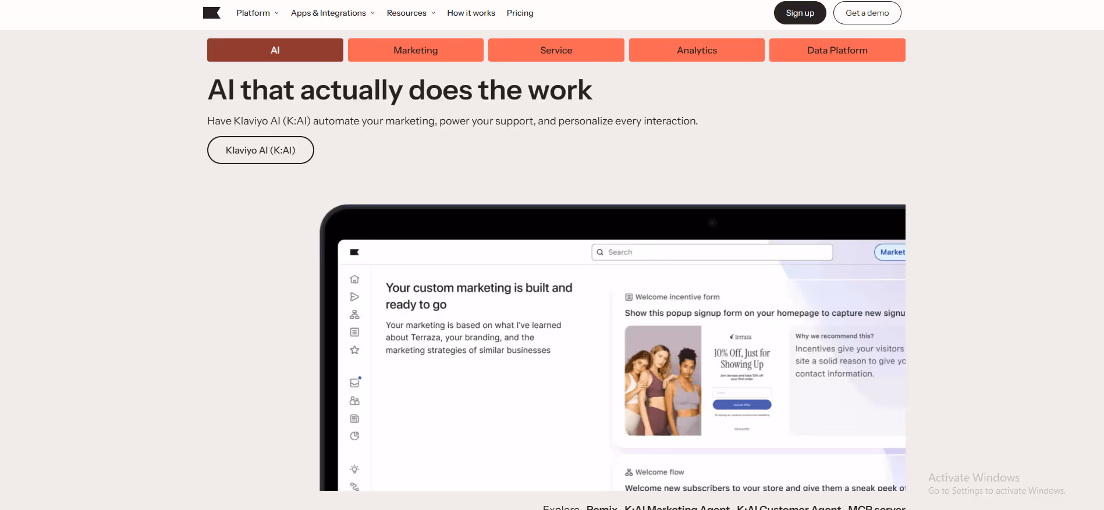The image size is (1104, 510).
Task: Click the flows hierarchy icon in sidebar
Action: pyautogui.click(x=354, y=315)
